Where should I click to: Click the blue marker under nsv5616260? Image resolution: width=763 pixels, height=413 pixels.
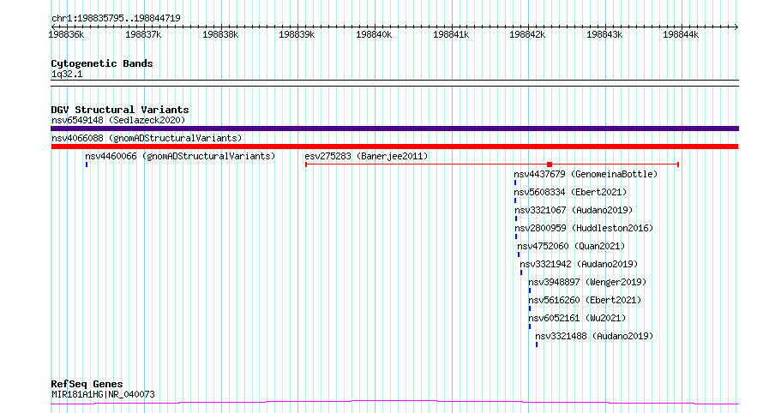click(530, 308)
